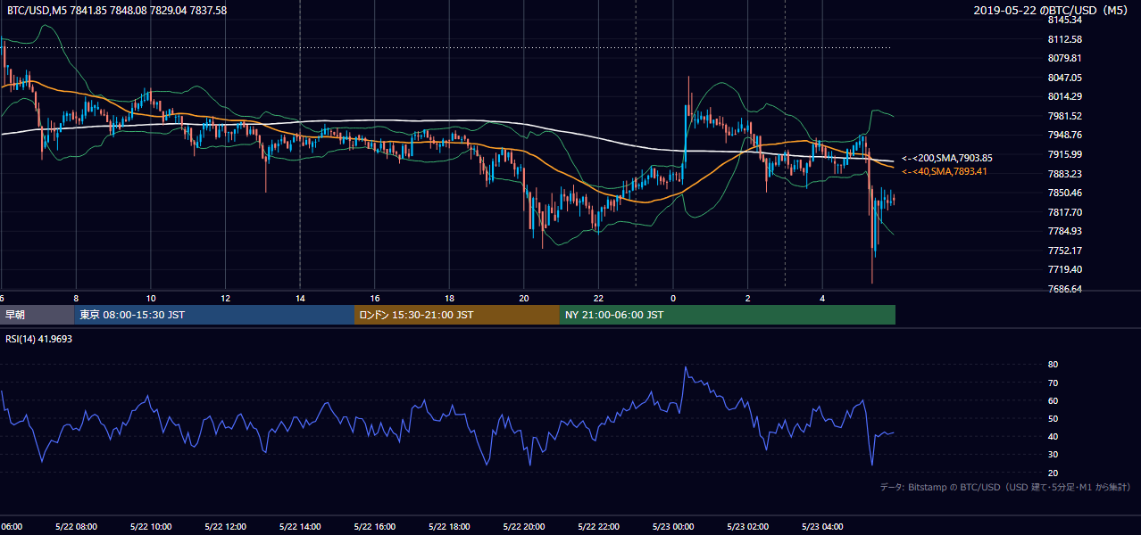1141x535 pixels.
Task: Click price axis label 7981.52
Action: pyautogui.click(x=1064, y=116)
